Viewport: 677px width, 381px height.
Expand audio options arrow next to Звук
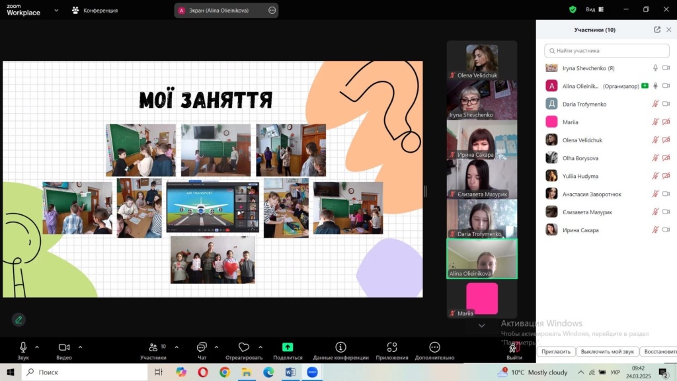[x=37, y=347]
